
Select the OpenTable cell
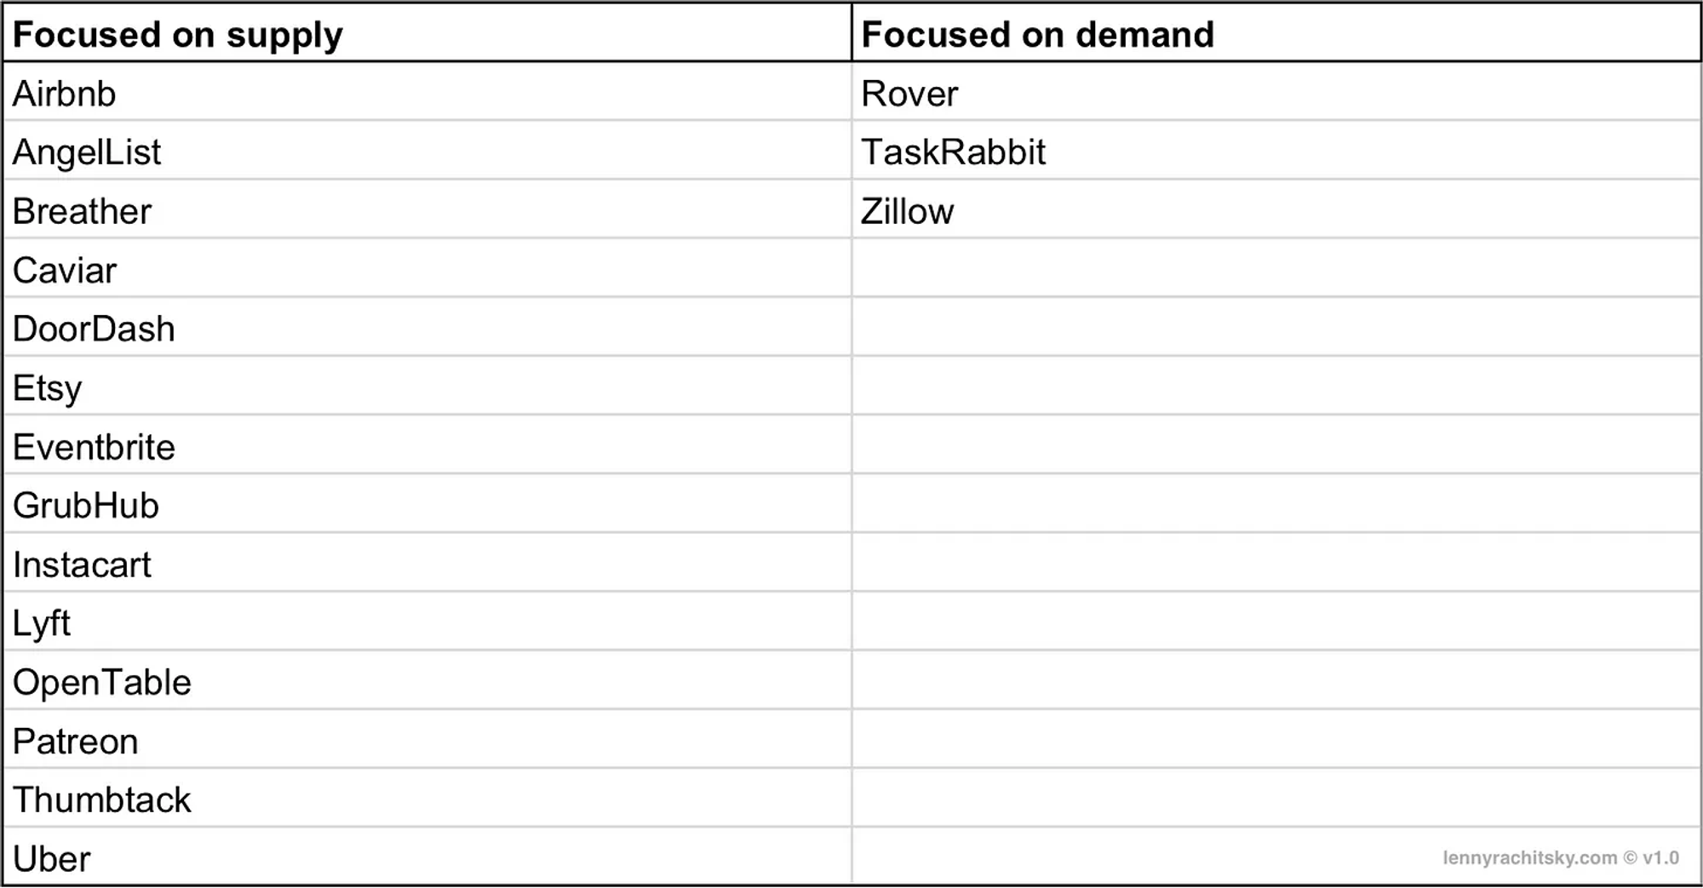click(x=427, y=679)
